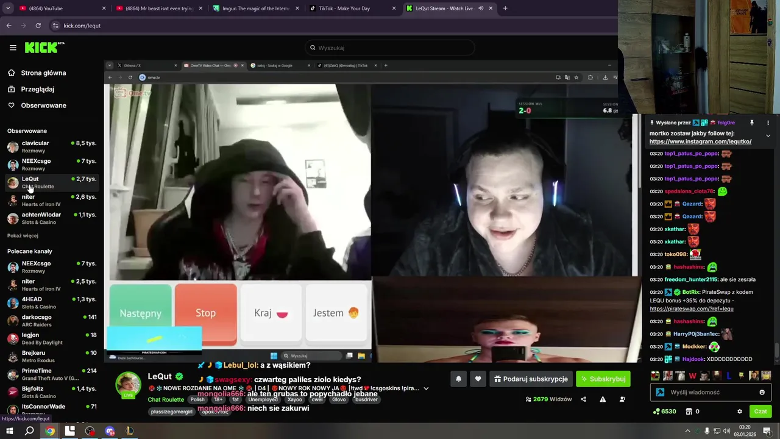Open the chat shop icon showing 0
The image size is (780, 439).
tap(689, 412)
